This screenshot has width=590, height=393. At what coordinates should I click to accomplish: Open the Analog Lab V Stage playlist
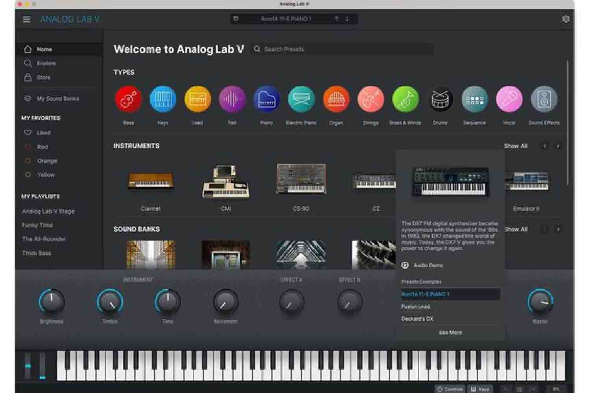pos(48,211)
